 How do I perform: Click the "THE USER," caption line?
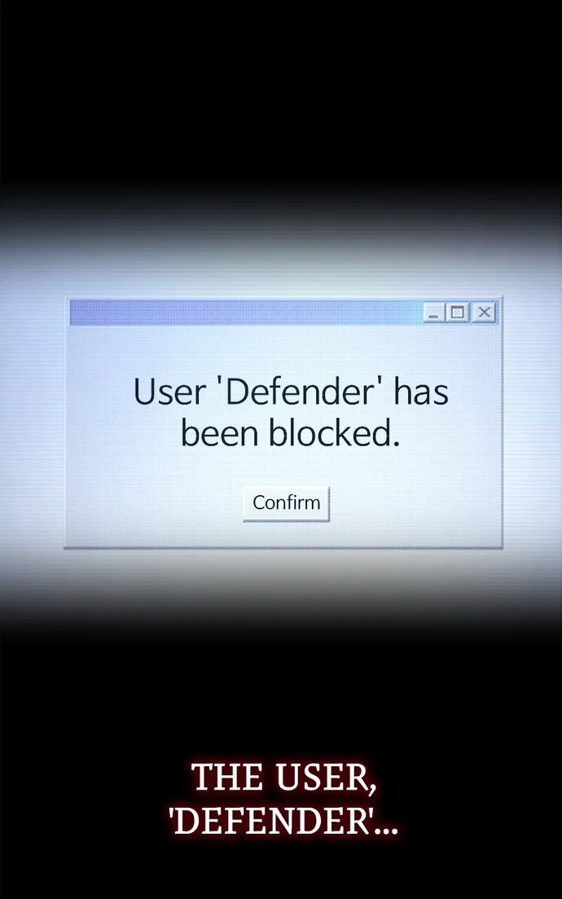click(284, 778)
